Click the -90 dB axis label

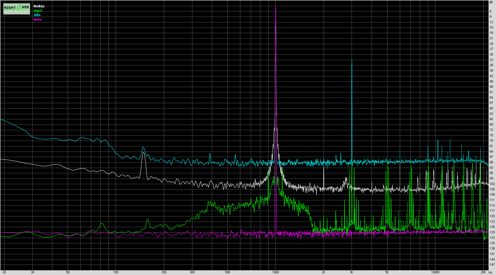(491, 162)
